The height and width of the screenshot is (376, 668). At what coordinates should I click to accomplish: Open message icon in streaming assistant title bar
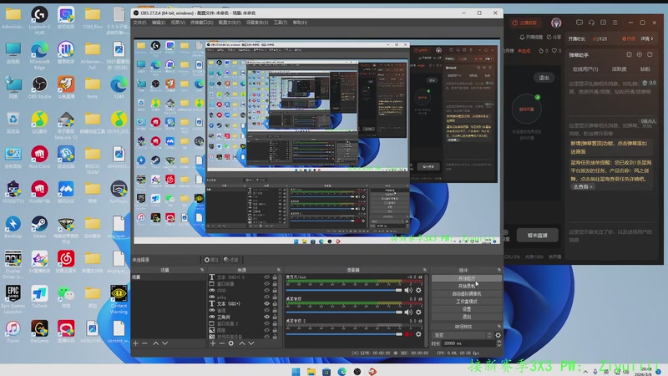click(579, 23)
